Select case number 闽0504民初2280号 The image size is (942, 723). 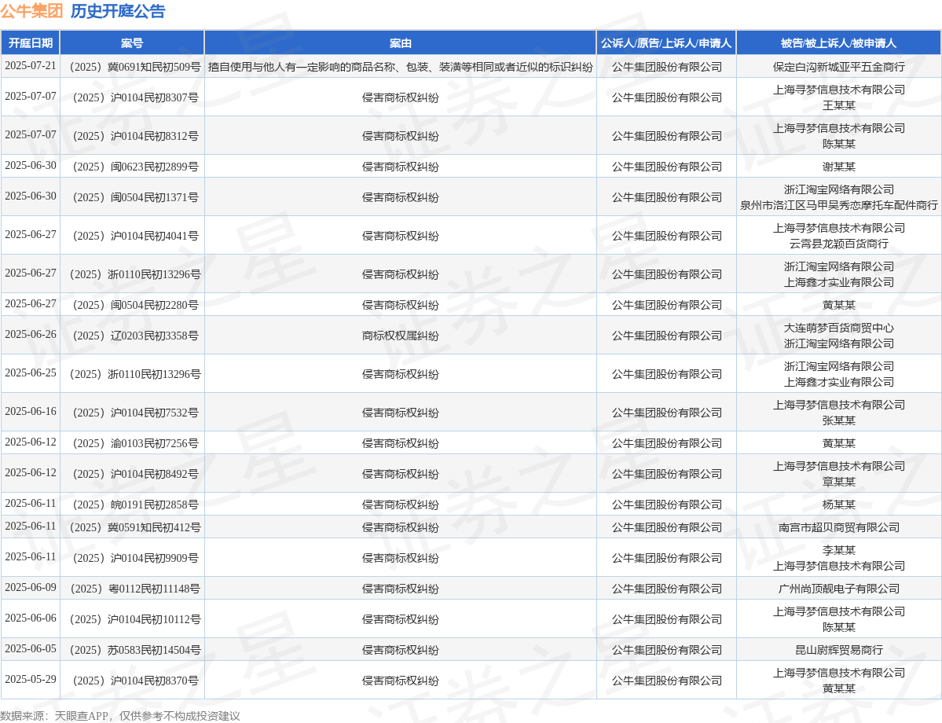[x=132, y=305]
